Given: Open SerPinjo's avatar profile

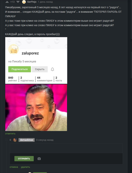Looking at the screenshot, I should (24, 2).
